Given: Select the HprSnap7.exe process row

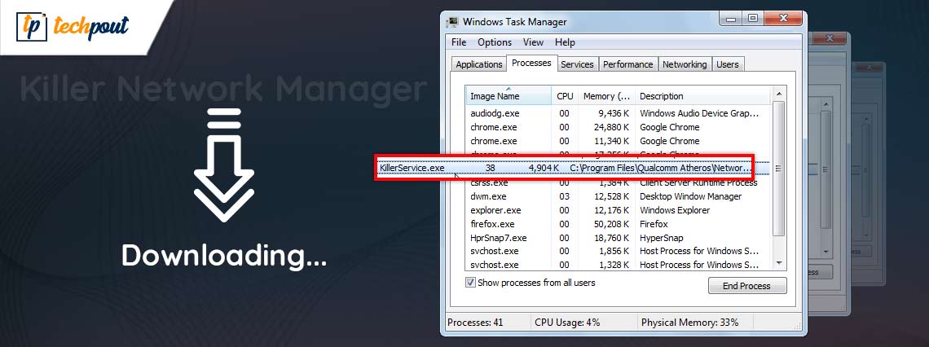Looking at the screenshot, I should pos(618,238).
